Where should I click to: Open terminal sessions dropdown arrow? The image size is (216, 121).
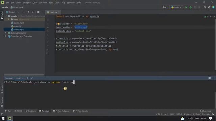[32, 78]
